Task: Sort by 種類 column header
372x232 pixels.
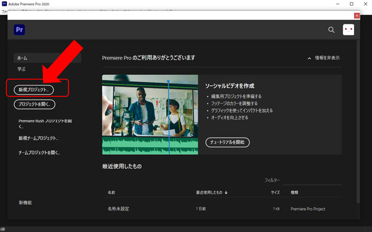Action: (295, 193)
